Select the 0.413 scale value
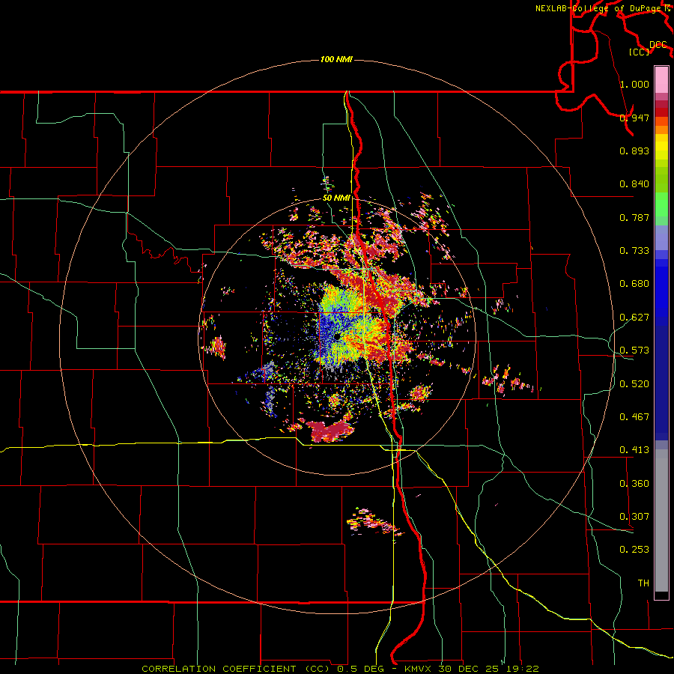Screen dimensions: 674x674 pyautogui.click(x=634, y=450)
